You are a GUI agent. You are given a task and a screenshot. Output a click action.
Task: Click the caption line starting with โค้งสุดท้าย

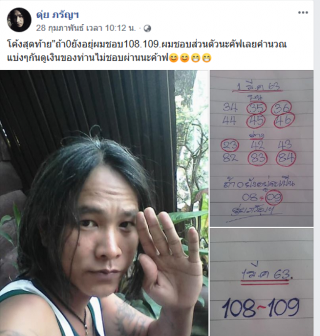click(x=146, y=45)
